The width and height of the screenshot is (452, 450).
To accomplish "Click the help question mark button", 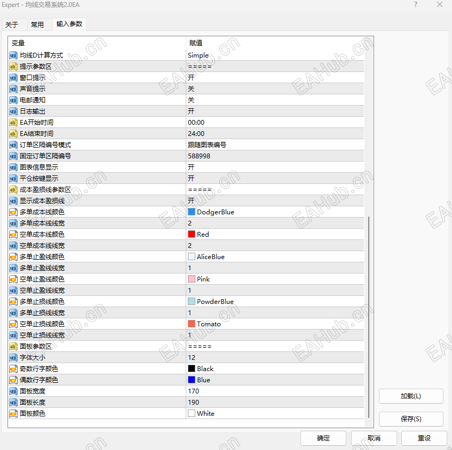I will [x=416, y=4].
